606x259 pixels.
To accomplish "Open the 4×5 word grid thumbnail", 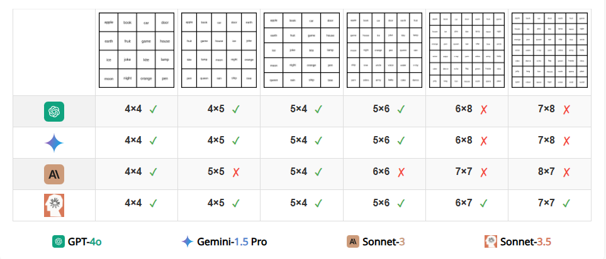I will coord(219,51).
